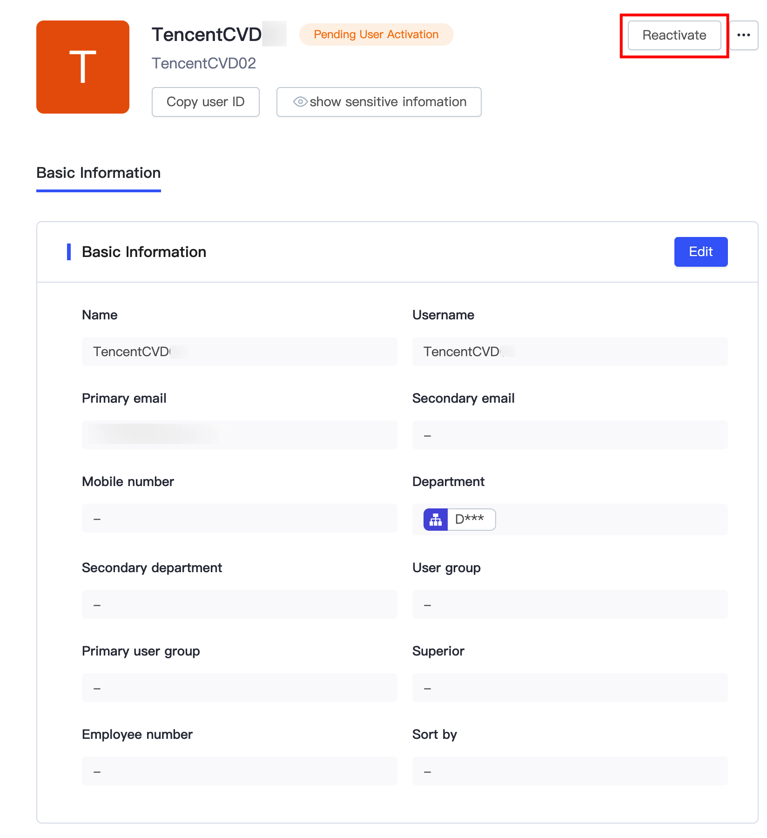Image resolution: width=767 pixels, height=838 pixels.
Task: Click the orange T user avatar
Action: pyautogui.click(x=83, y=67)
